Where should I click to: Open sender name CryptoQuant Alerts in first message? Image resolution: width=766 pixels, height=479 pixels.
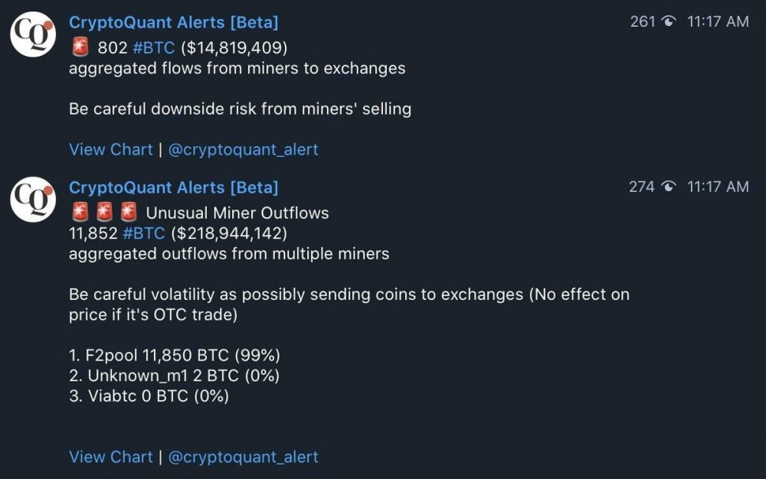[x=173, y=22]
